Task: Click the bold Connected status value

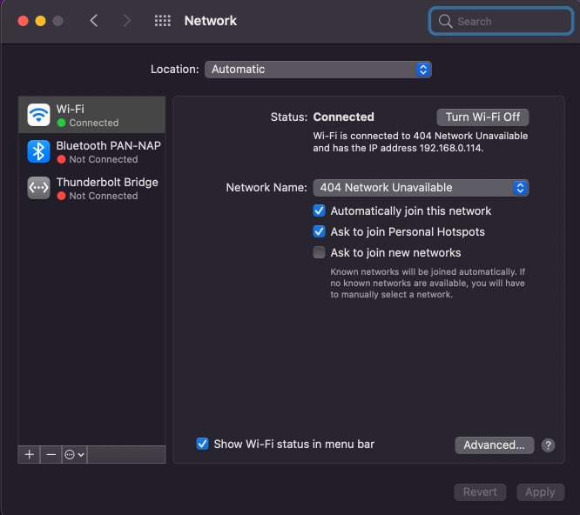Action: point(344,117)
